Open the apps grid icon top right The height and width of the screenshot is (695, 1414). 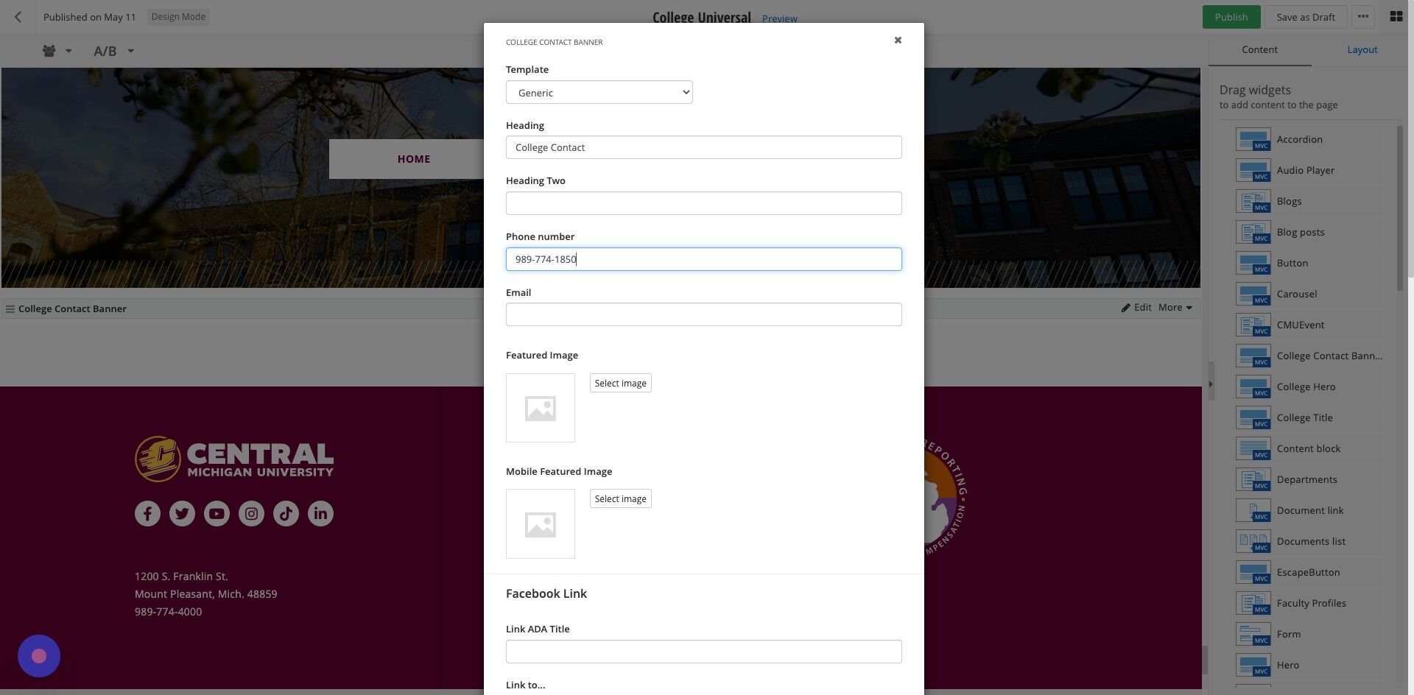pyautogui.click(x=1396, y=15)
